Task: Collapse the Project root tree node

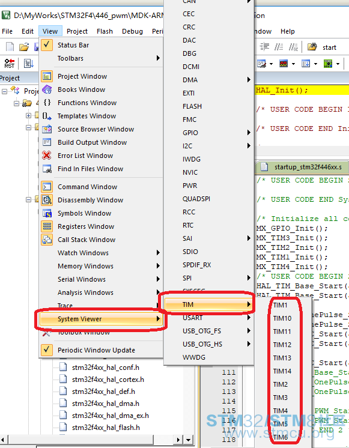Action: tap(5, 92)
